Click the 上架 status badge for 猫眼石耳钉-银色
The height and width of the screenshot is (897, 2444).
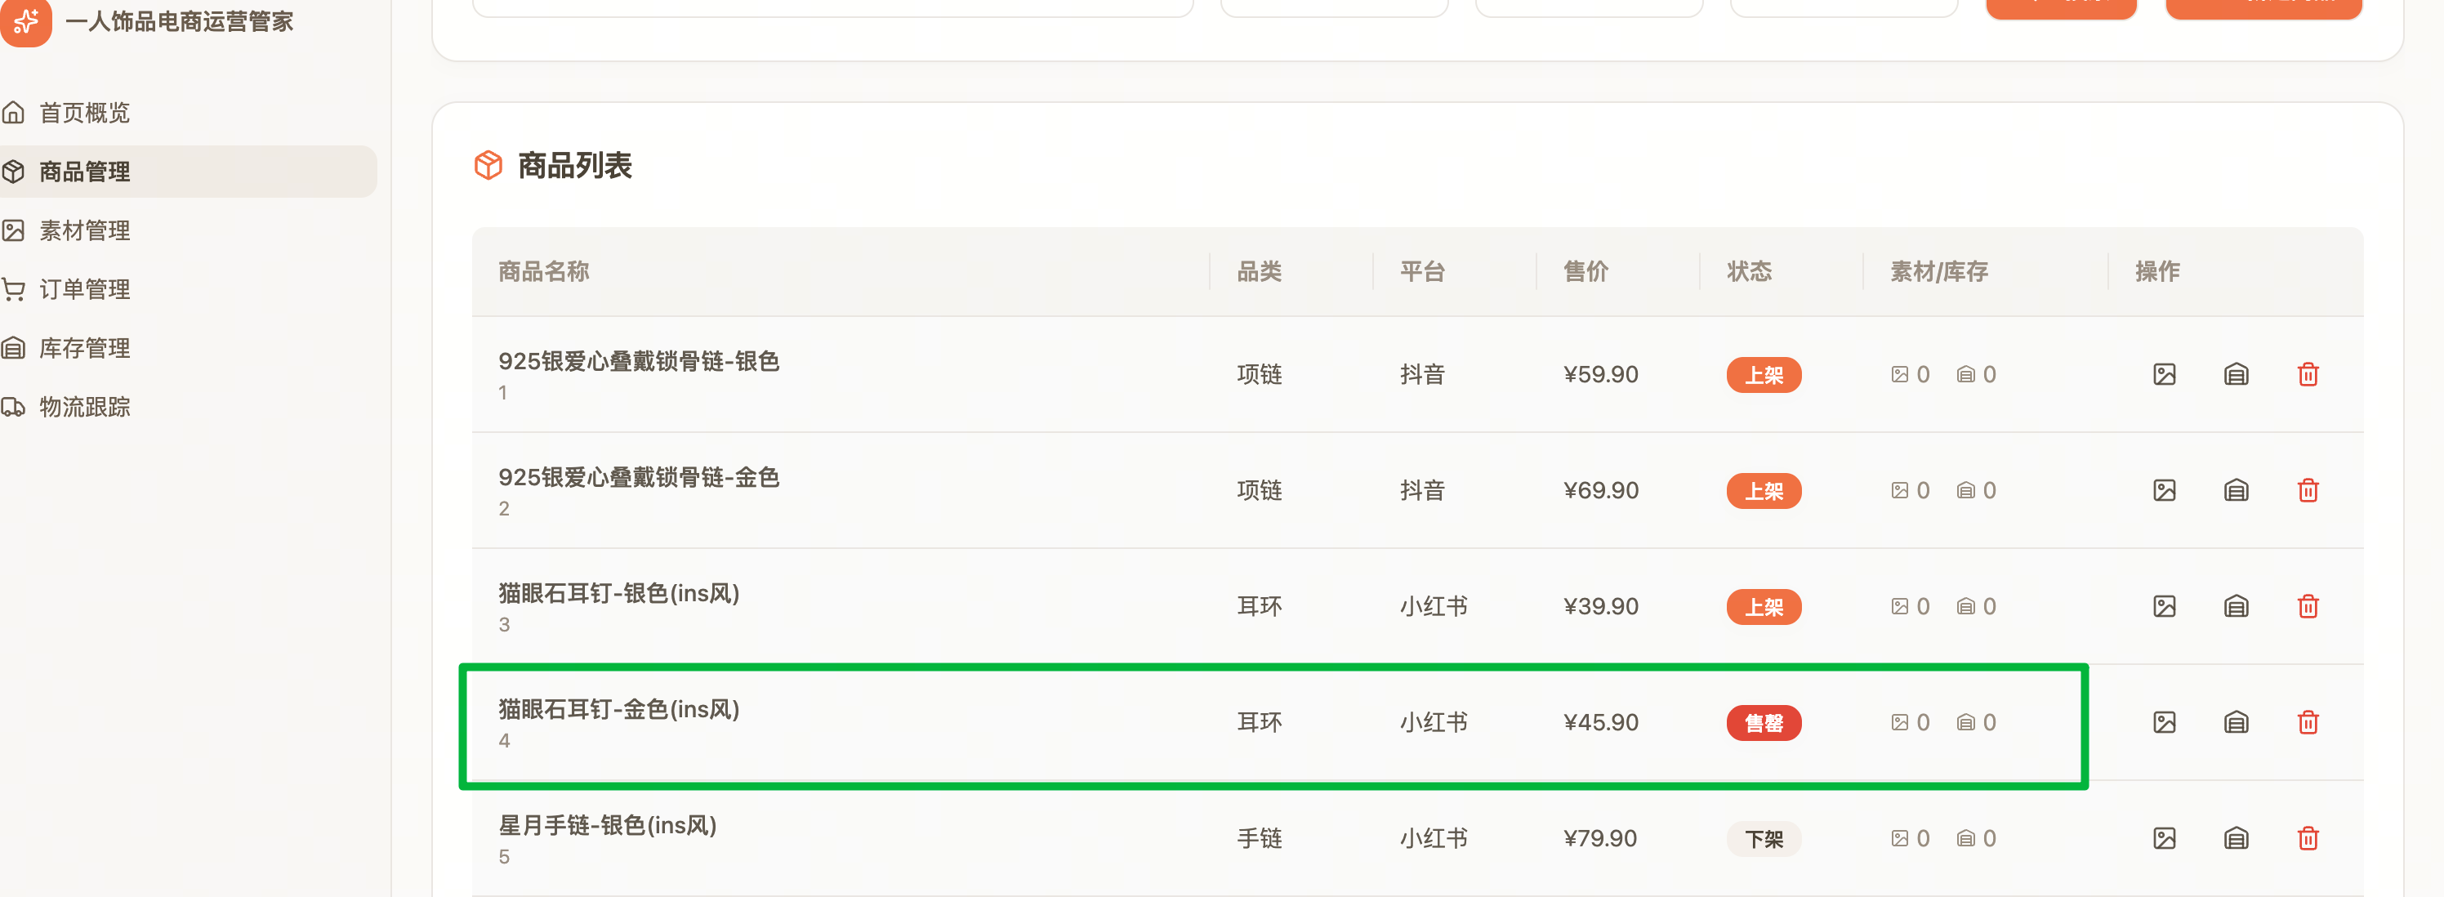(1763, 606)
